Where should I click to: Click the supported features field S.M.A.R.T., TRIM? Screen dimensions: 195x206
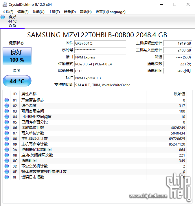[x=133, y=85]
